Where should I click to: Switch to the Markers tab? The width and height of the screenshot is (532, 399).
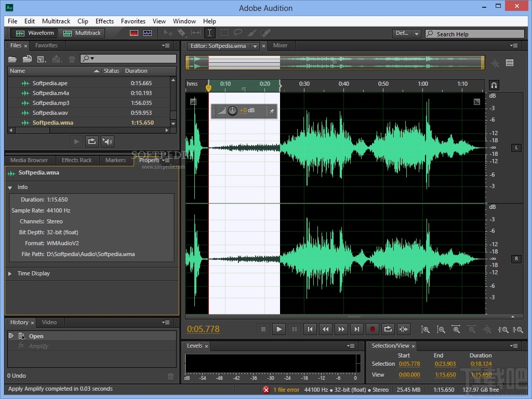(115, 160)
